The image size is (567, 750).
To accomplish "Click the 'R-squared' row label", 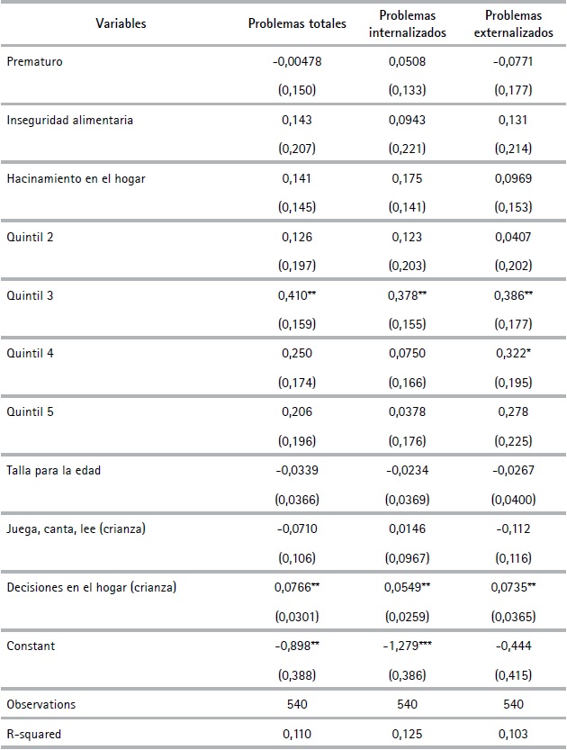I will pyautogui.click(x=33, y=734).
